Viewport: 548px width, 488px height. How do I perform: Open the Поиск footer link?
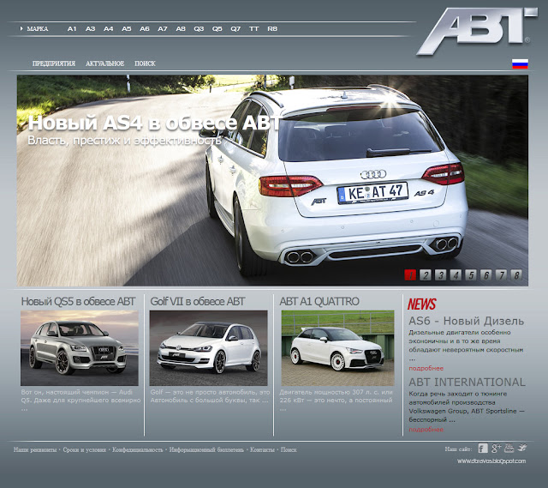[x=289, y=450]
